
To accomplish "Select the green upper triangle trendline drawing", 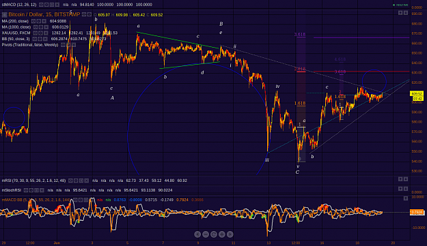I will pyautogui.click(x=178, y=40).
